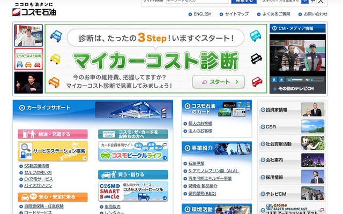
Task: Open EV充電サービス link
Action: click(39, 179)
